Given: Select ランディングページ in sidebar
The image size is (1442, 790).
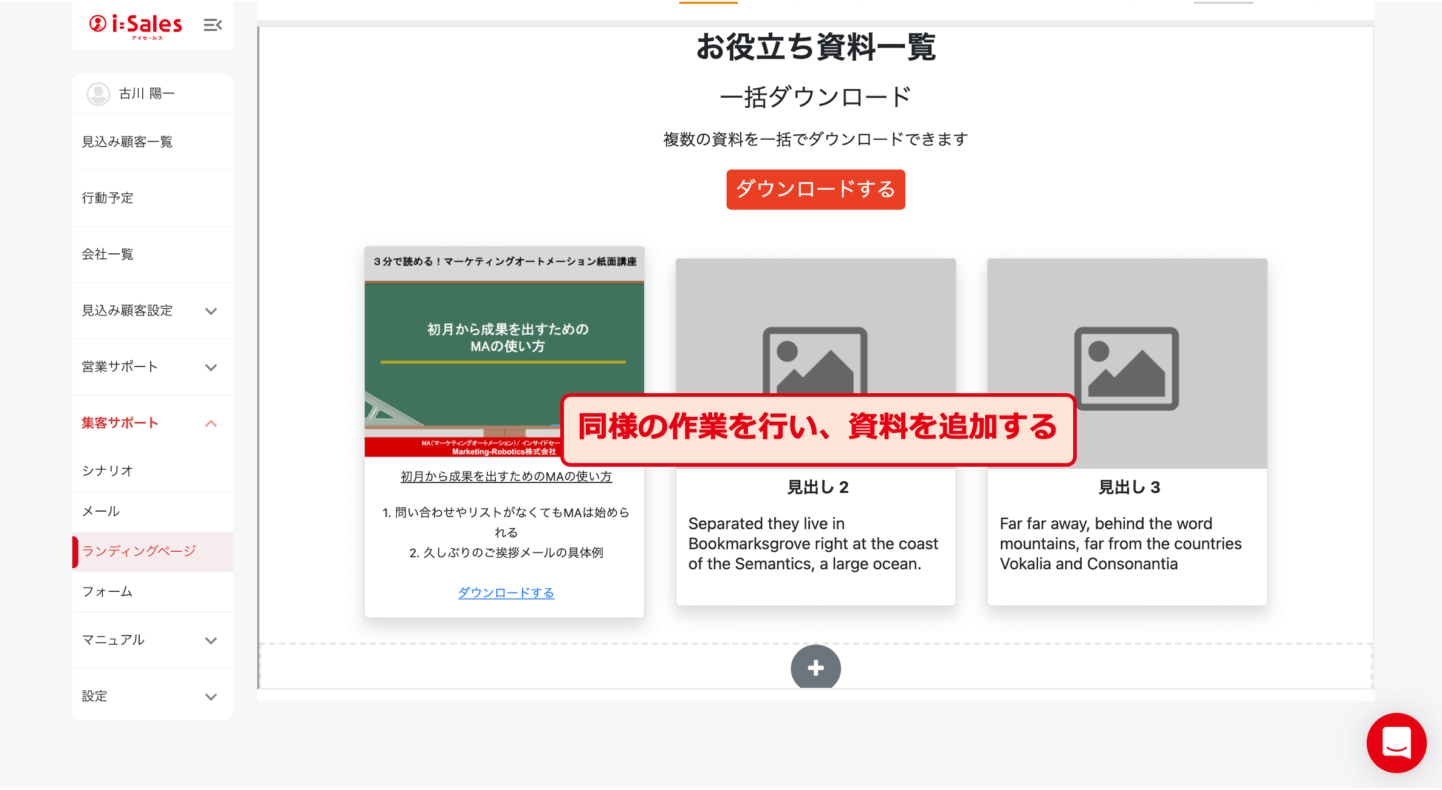Looking at the screenshot, I should [x=139, y=551].
